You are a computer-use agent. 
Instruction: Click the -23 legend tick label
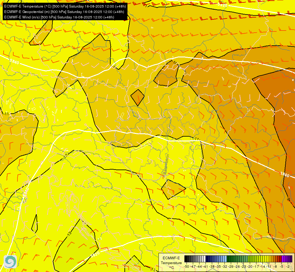(x=243, y=267)
